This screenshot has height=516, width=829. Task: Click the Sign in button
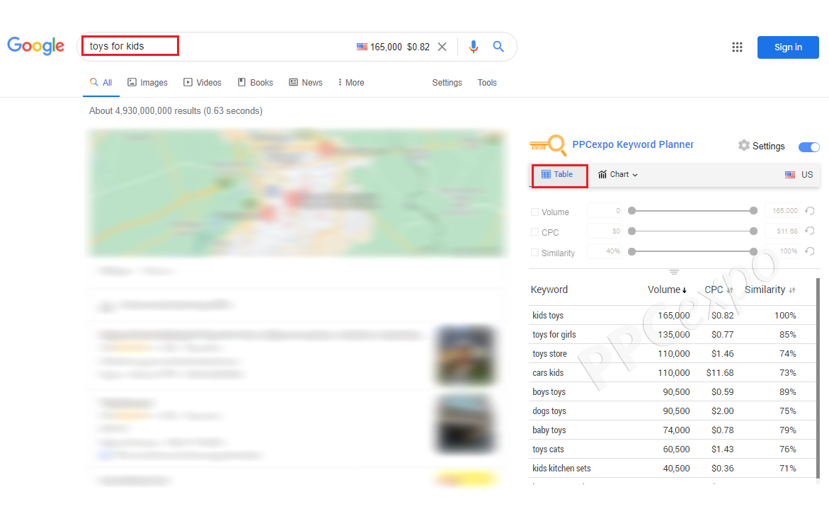tap(788, 47)
